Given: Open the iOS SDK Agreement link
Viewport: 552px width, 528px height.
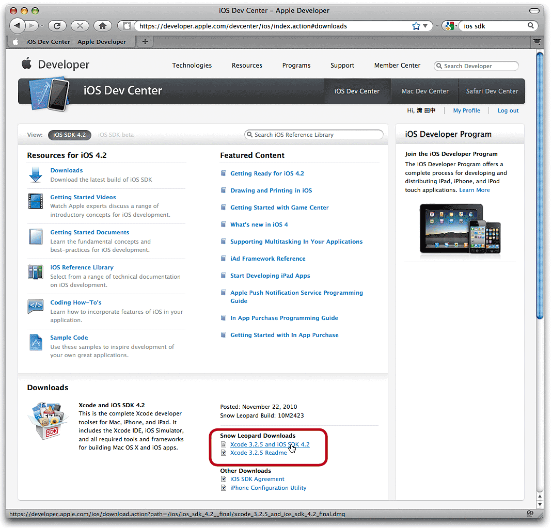Looking at the screenshot, I should [257, 479].
